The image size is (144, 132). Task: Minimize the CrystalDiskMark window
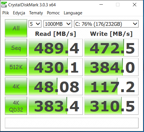click(x=101, y=5)
